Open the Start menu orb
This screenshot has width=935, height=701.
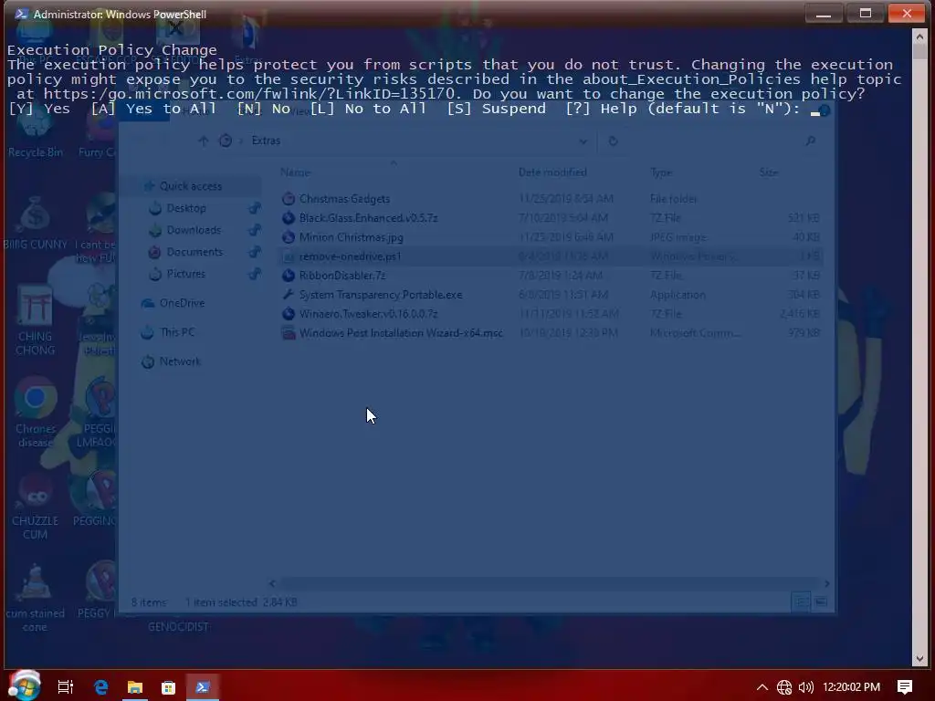coord(25,685)
